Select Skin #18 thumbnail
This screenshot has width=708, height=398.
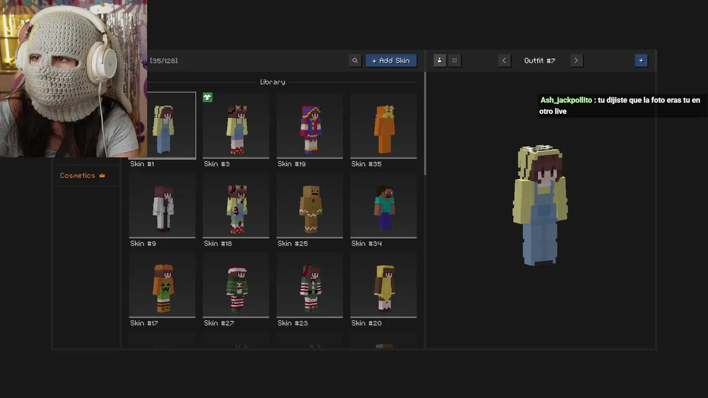236,205
